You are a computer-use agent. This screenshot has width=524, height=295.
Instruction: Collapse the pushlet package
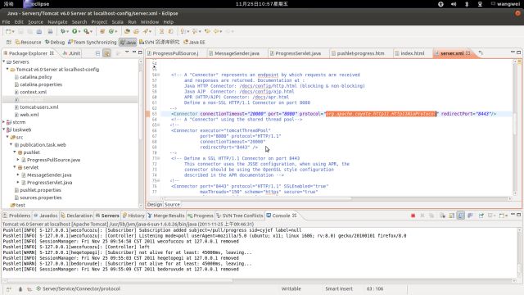[15, 152]
